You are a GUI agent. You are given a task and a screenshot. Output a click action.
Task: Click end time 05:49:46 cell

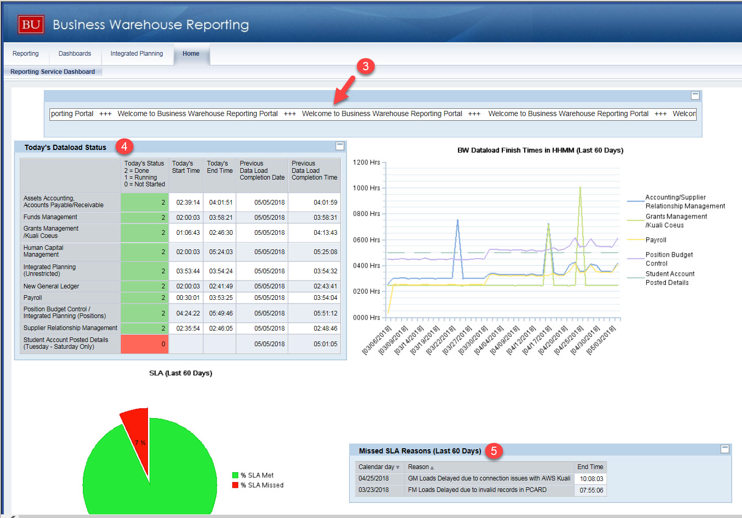tap(220, 313)
